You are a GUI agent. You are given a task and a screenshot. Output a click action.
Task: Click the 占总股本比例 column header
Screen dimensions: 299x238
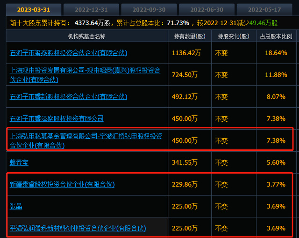click(x=276, y=36)
